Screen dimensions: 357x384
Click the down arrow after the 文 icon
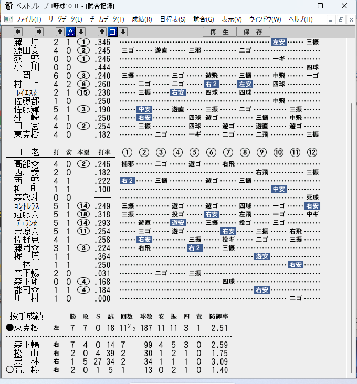click(81, 32)
